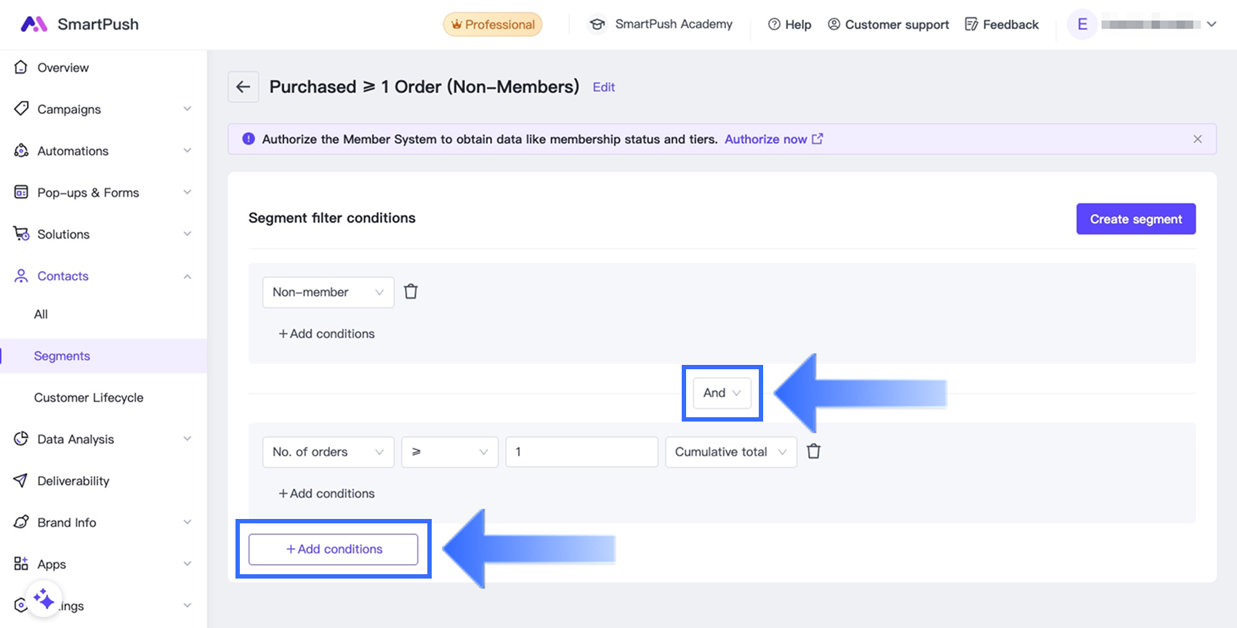Click the Create segment button
The image size is (1237, 628).
1135,219
